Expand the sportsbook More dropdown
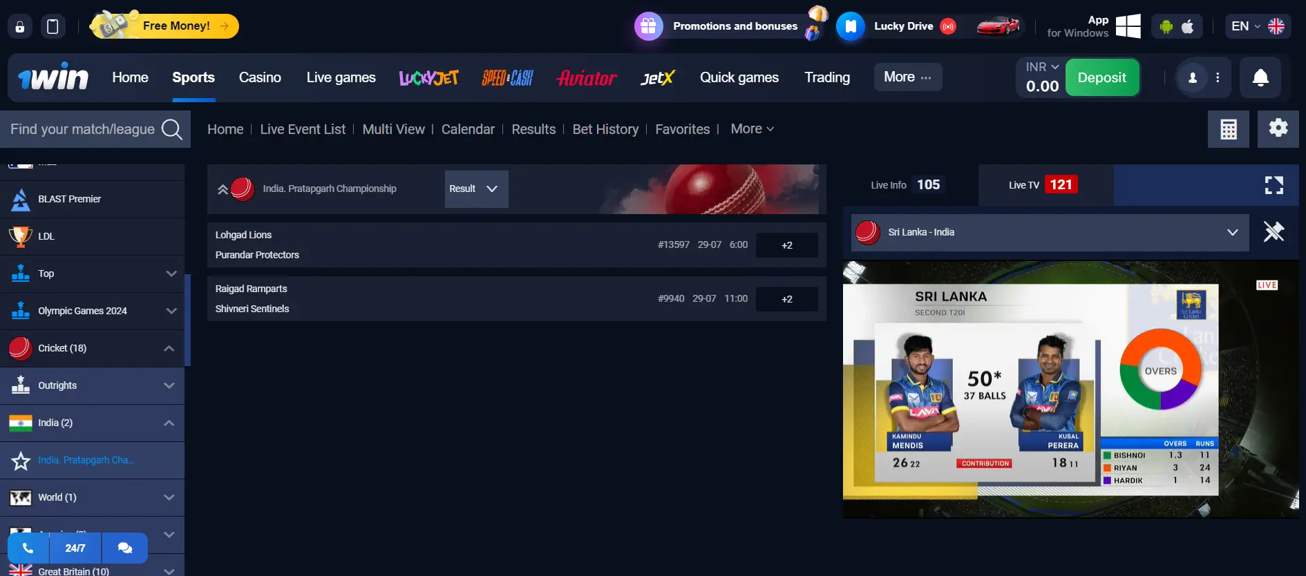The height and width of the screenshot is (576, 1306). point(752,128)
